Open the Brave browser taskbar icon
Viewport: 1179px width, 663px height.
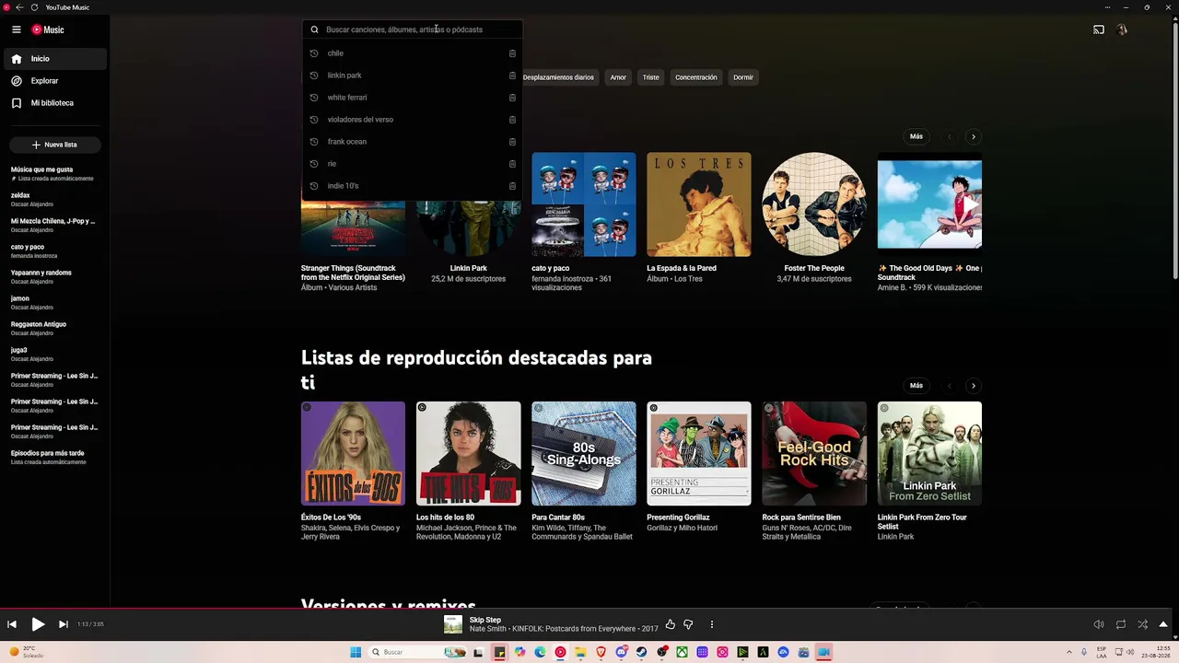pos(601,652)
